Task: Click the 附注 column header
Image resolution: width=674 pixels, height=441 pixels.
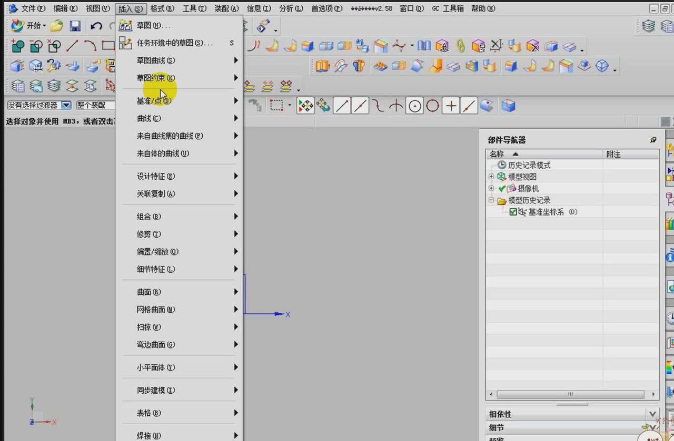Action: coord(631,154)
